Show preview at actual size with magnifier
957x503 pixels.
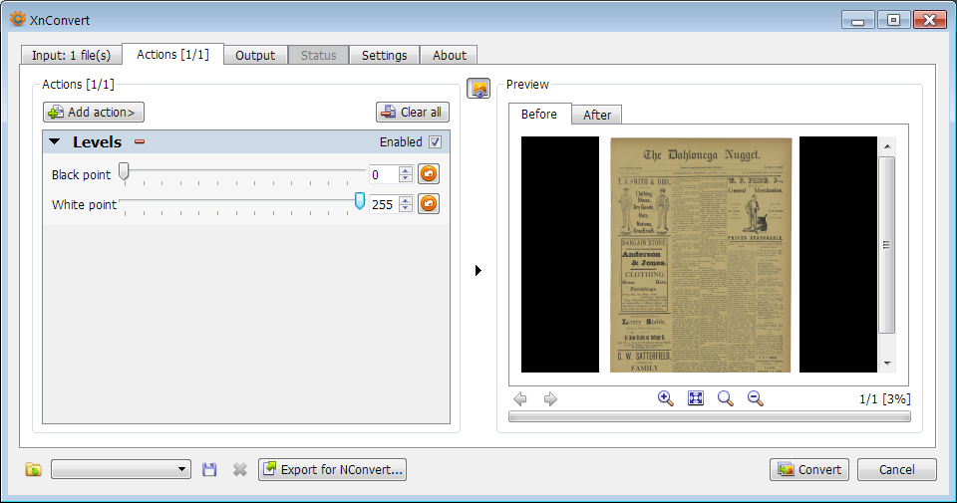pos(725,398)
